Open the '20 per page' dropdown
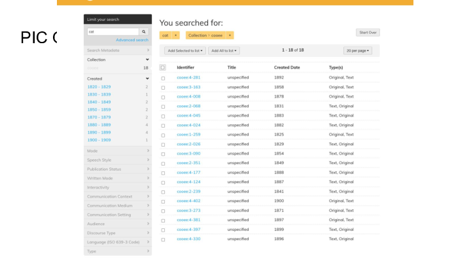The height and width of the screenshot is (265, 471). point(357,50)
